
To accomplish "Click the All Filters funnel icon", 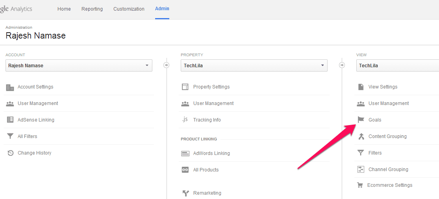I will (x=10, y=136).
